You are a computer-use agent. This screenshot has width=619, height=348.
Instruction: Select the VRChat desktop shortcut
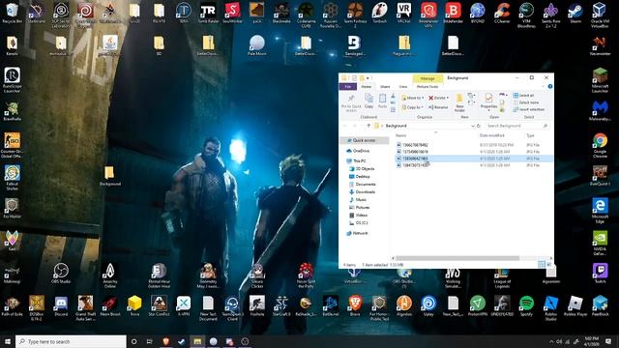[404, 13]
